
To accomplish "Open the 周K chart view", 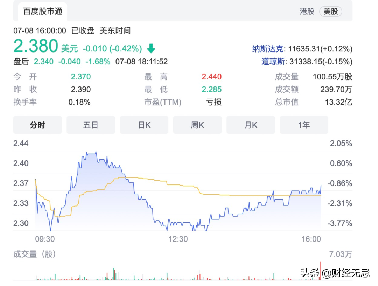I will click(197, 125).
